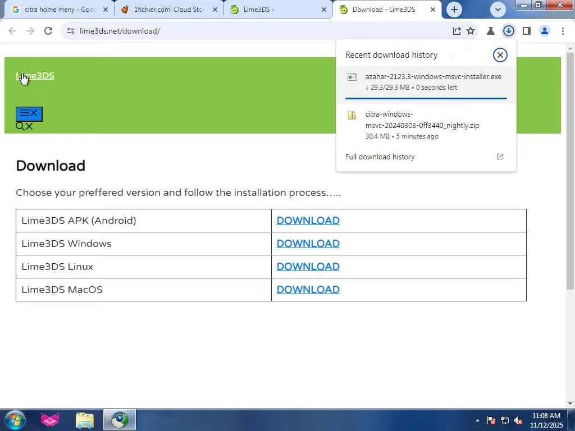Open the pink app on taskbar
The height and width of the screenshot is (431, 575).
tap(50, 420)
